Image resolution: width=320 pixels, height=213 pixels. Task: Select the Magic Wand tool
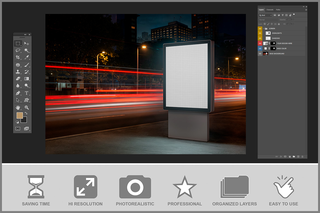pyautogui.click(x=27, y=51)
